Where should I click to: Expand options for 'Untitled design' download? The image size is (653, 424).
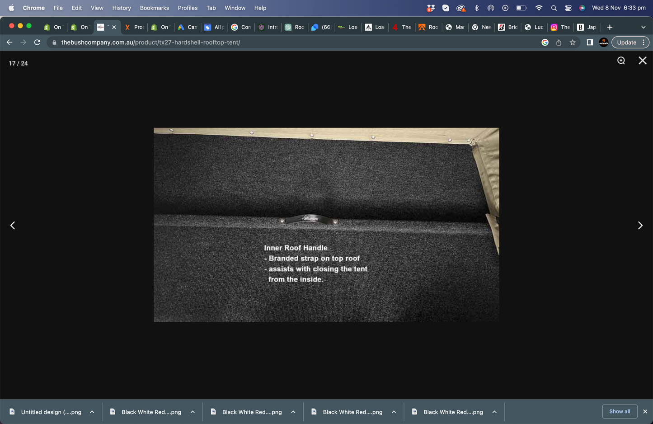[x=92, y=412]
